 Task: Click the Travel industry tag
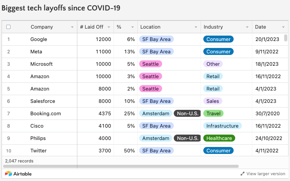click(213, 113)
